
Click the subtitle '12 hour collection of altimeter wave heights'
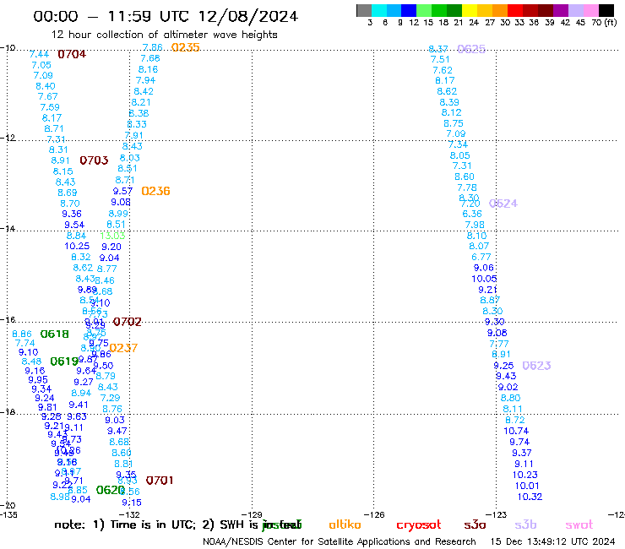(164, 35)
